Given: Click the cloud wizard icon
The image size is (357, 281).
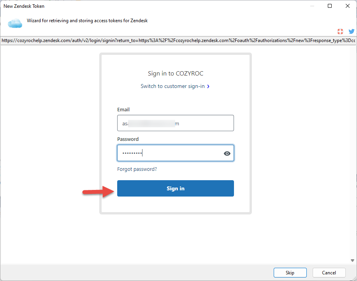Looking at the screenshot, I should tap(15, 23).
